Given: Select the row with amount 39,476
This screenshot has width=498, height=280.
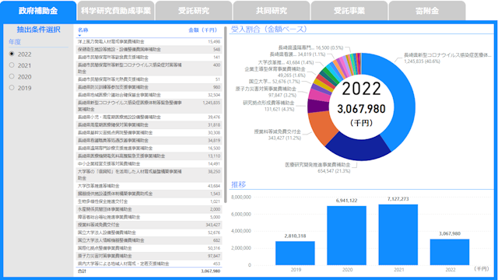Looking at the screenshot, I should coord(149,117).
